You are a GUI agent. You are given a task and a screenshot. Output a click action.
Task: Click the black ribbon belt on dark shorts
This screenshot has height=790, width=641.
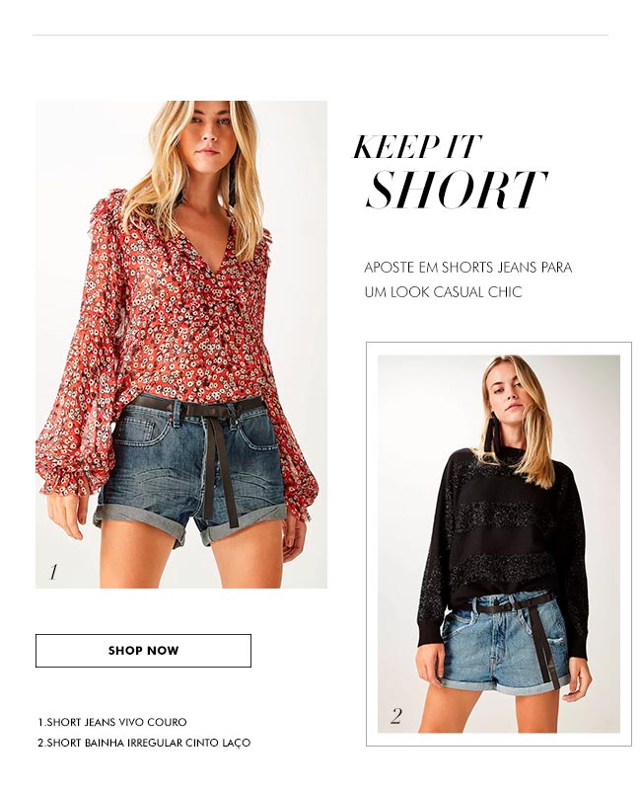pyautogui.click(x=220, y=453)
